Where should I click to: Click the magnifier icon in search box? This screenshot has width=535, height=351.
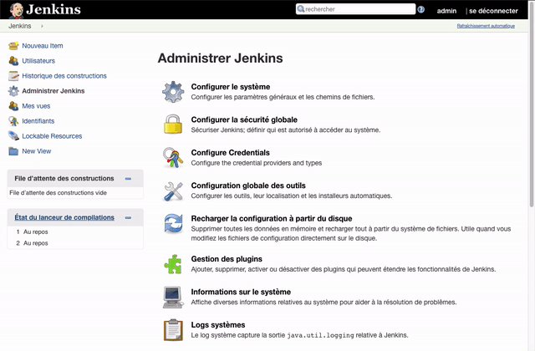click(301, 9)
